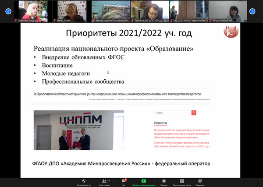The width and height of the screenshot is (263, 187).
Task: Show previous participants with left blue arrow
Action: tap(8, 11)
